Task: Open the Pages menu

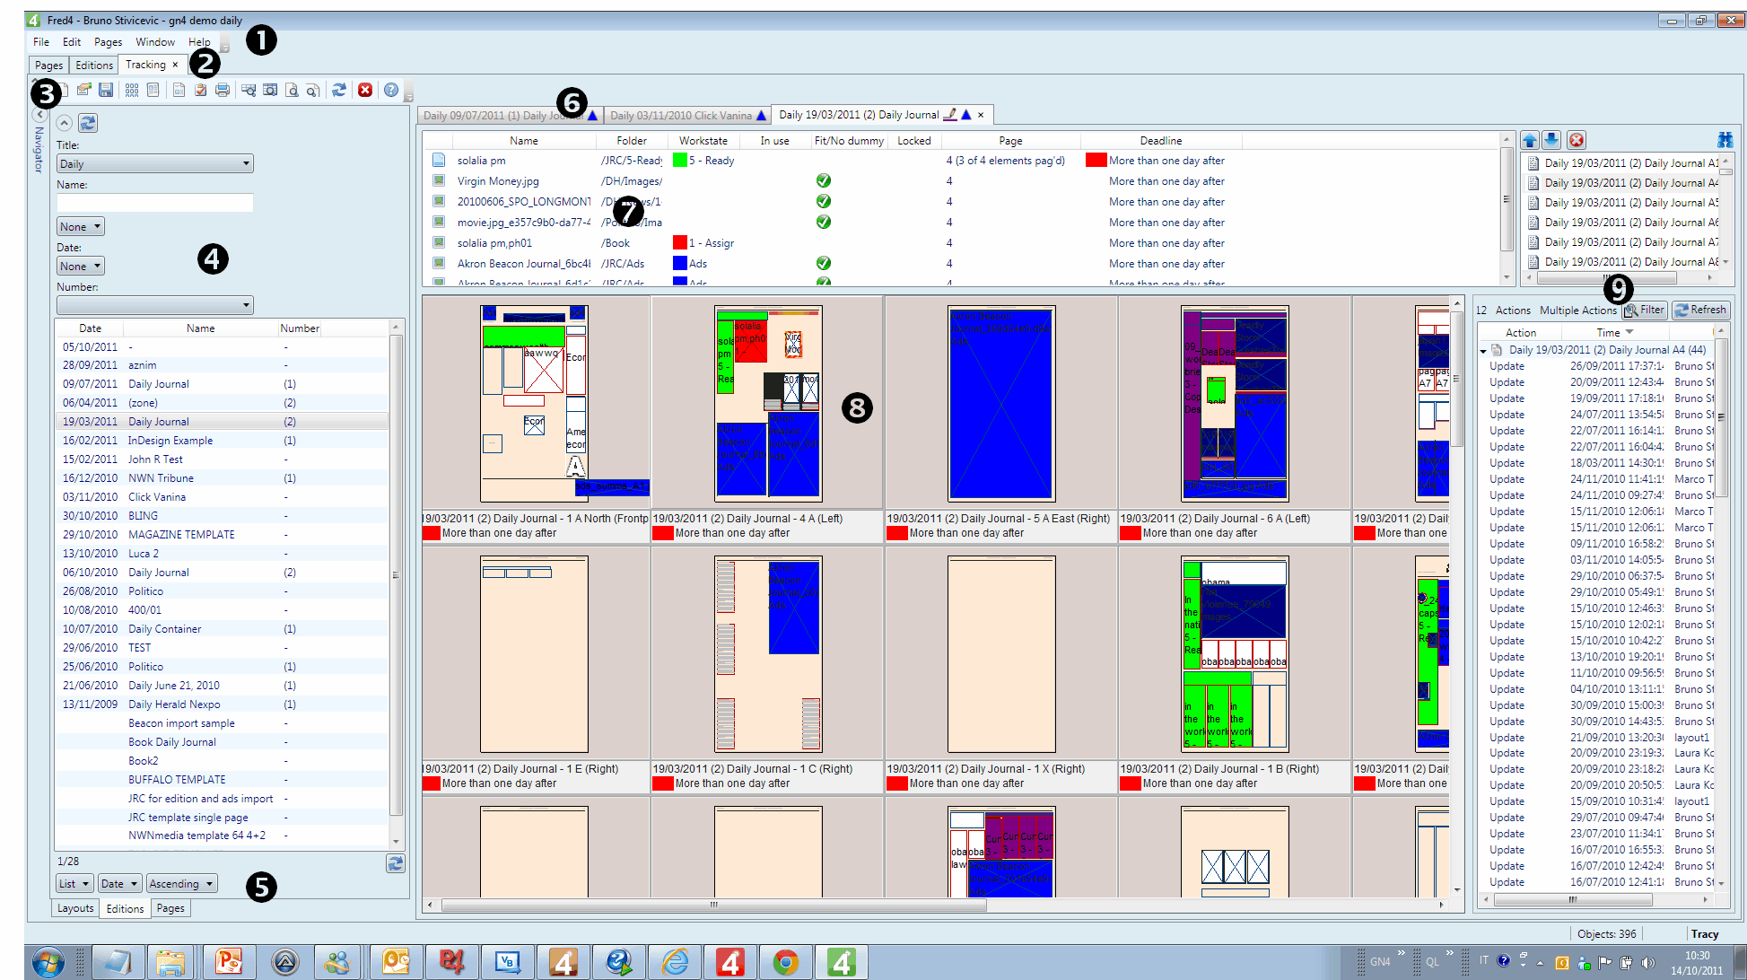Action: 108,42
